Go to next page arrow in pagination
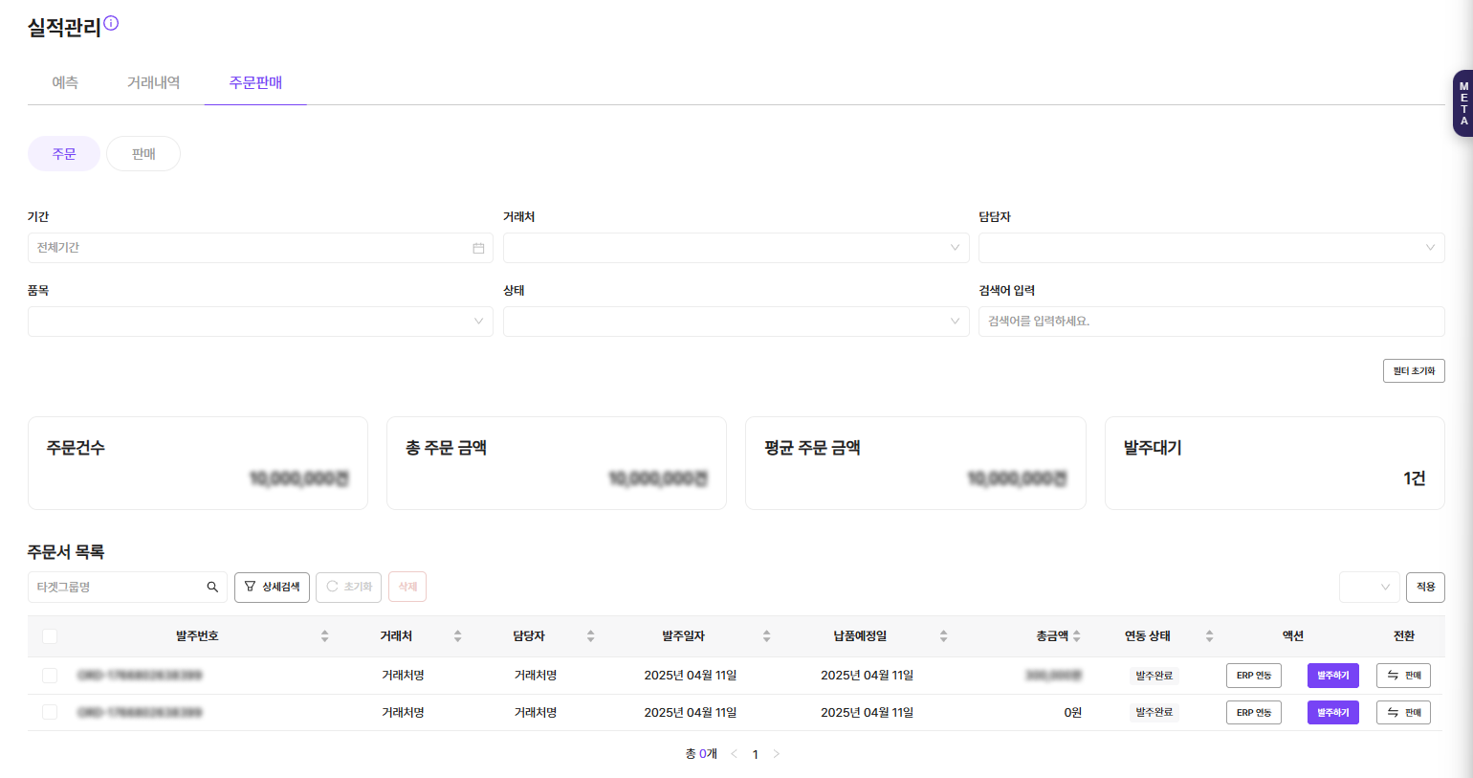 tap(776, 754)
